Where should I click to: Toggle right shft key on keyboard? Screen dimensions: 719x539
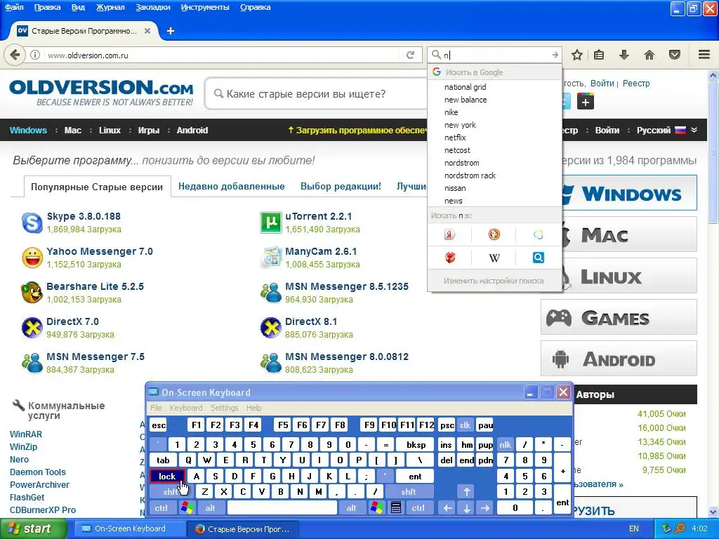pyautogui.click(x=409, y=492)
